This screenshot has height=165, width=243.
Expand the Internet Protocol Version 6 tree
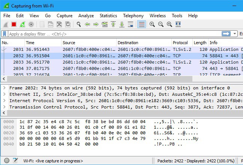4,101
